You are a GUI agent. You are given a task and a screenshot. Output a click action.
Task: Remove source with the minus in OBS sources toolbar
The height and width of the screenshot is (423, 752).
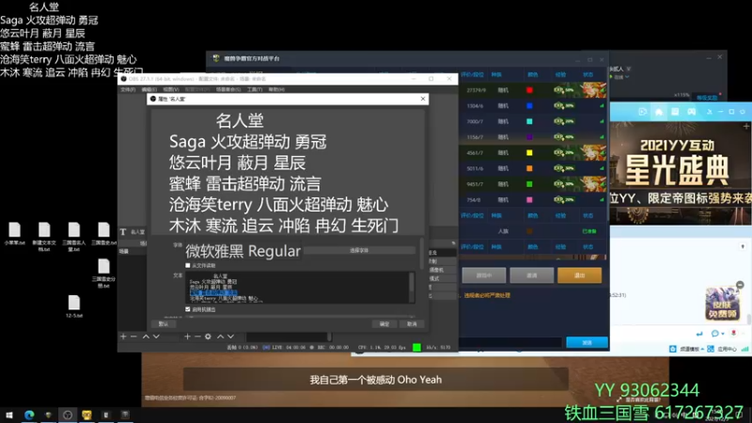(197, 337)
